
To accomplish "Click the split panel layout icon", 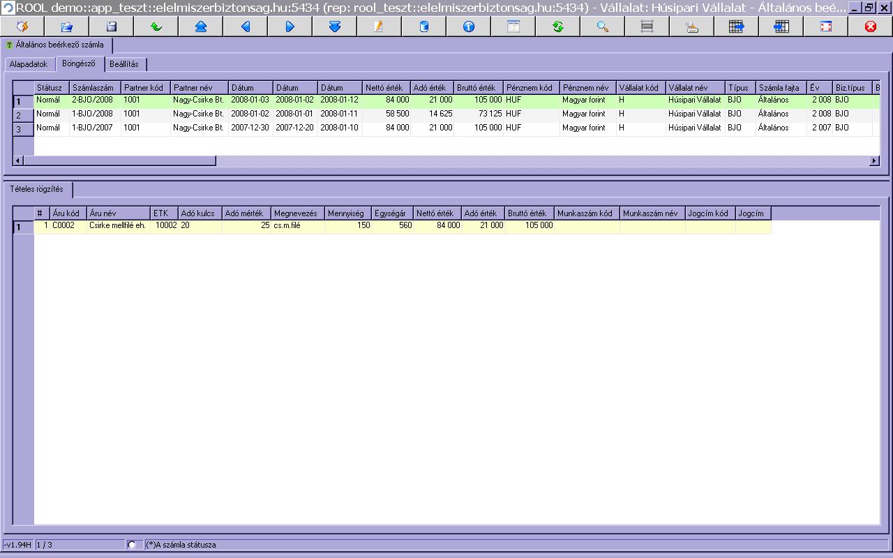I will coord(513,27).
